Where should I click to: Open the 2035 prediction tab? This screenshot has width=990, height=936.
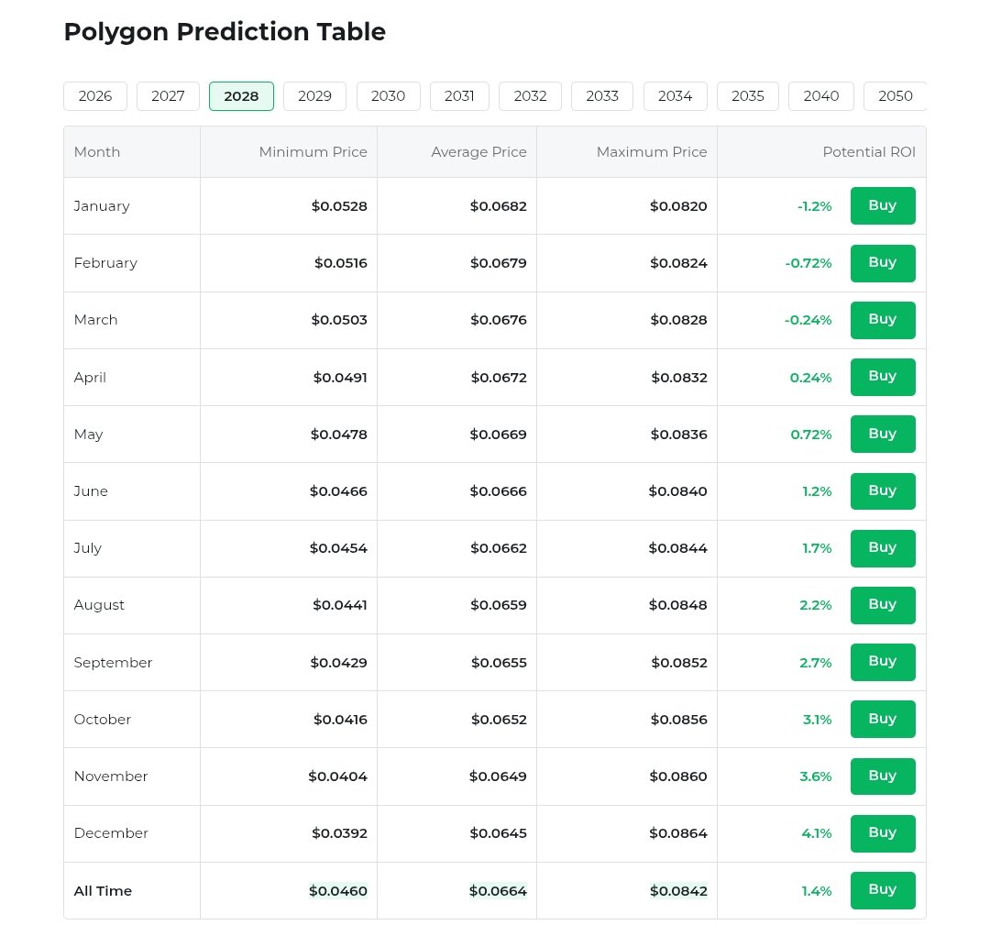pyautogui.click(x=748, y=96)
